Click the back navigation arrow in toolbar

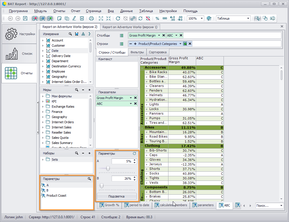click(x=10, y=18)
